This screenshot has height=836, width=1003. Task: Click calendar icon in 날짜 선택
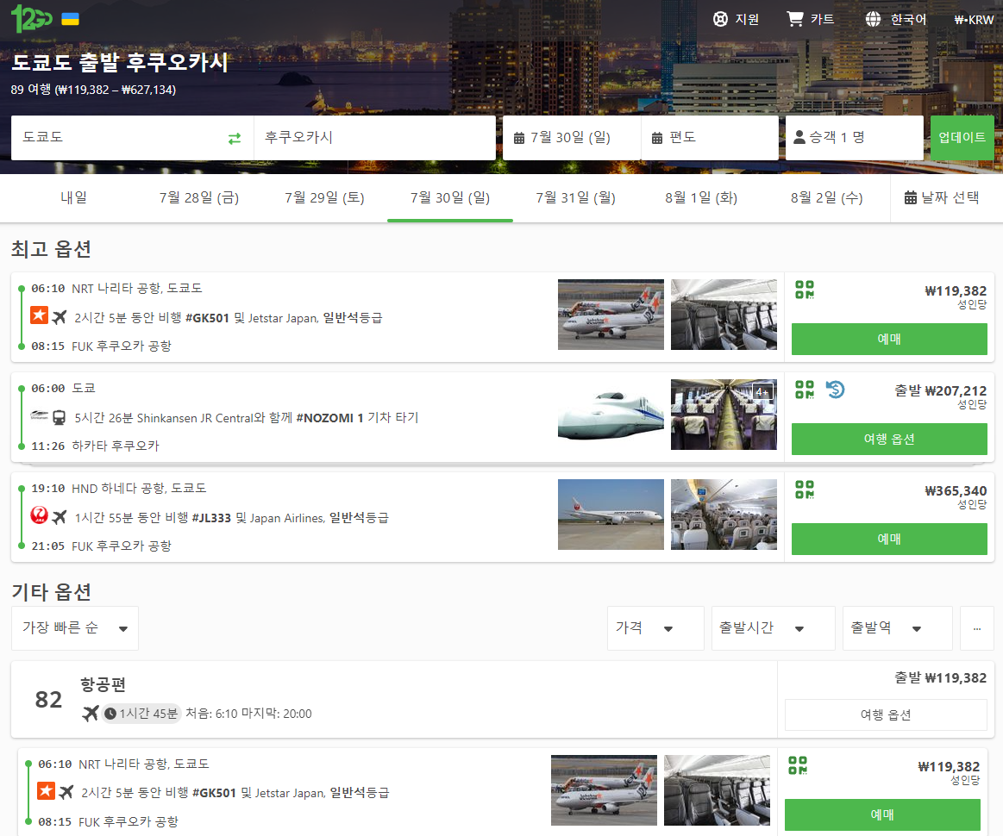pyautogui.click(x=910, y=197)
